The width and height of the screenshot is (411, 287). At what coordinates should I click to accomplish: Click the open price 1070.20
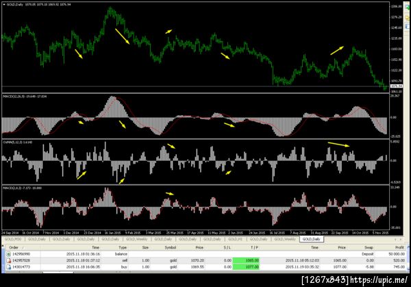click(197, 260)
